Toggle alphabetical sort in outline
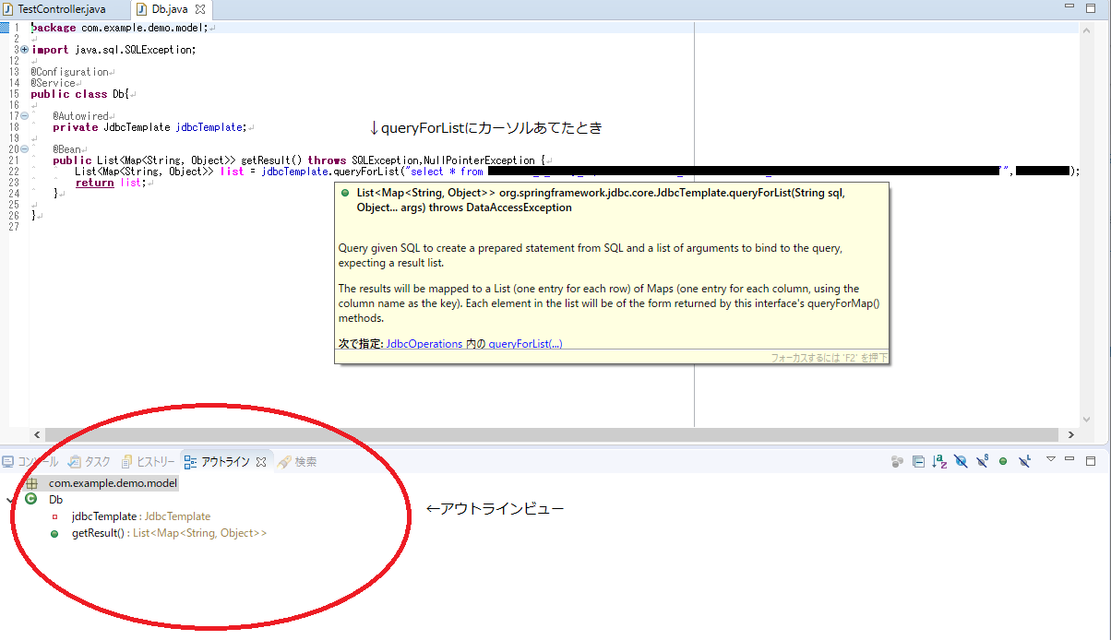This screenshot has height=640, width=1111. coord(939,461)
